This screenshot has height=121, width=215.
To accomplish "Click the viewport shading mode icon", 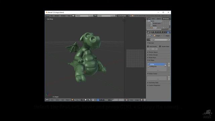I will (86, 100).
